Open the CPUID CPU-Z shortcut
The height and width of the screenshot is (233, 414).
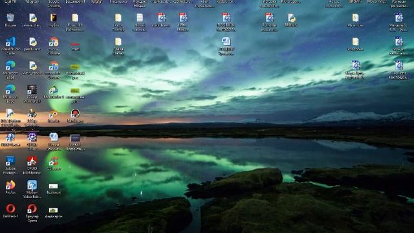32,141
